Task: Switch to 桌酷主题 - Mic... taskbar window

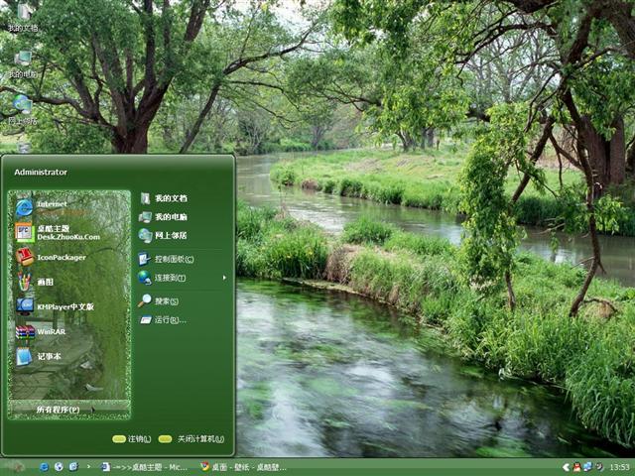Action: pyautogui.click(x=145, y=467)
